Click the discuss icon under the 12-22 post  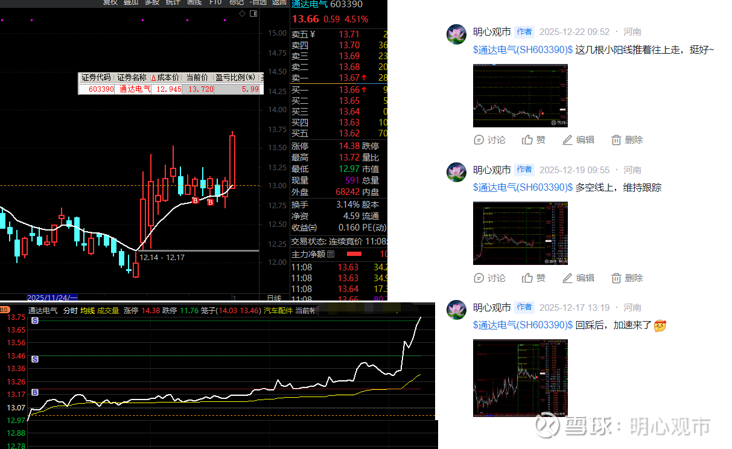click(x=479, y=140)
